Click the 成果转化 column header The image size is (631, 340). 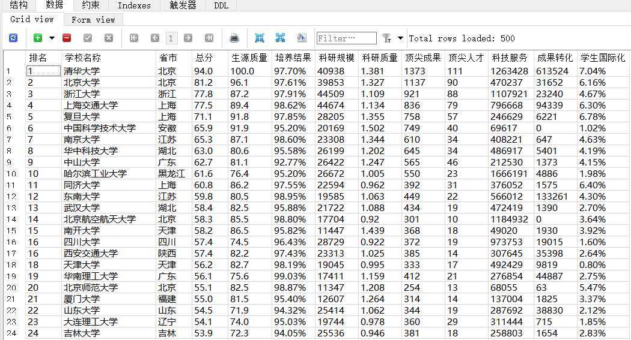(555, 58)
